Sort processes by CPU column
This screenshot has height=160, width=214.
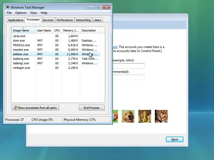(57, 30)
